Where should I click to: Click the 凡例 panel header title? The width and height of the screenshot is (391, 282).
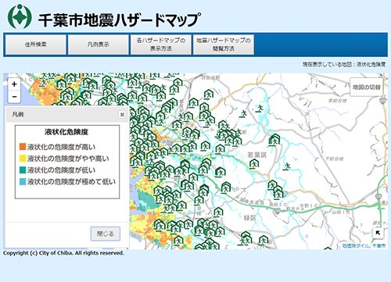pyautogui.click(x=18, y=114)
